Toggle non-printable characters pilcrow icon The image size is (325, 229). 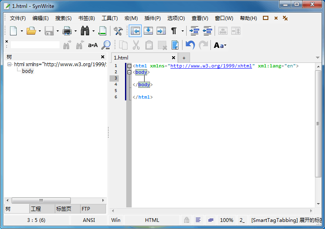click(x=174, y=31)
